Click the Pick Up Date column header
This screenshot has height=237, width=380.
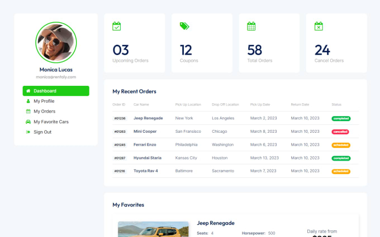[x=260, y=104]
